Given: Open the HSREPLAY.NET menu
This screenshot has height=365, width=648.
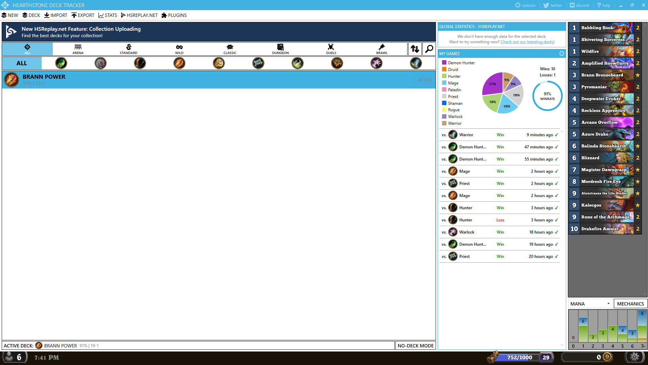Looking at the screenshot, I should (x=139, y=15).
